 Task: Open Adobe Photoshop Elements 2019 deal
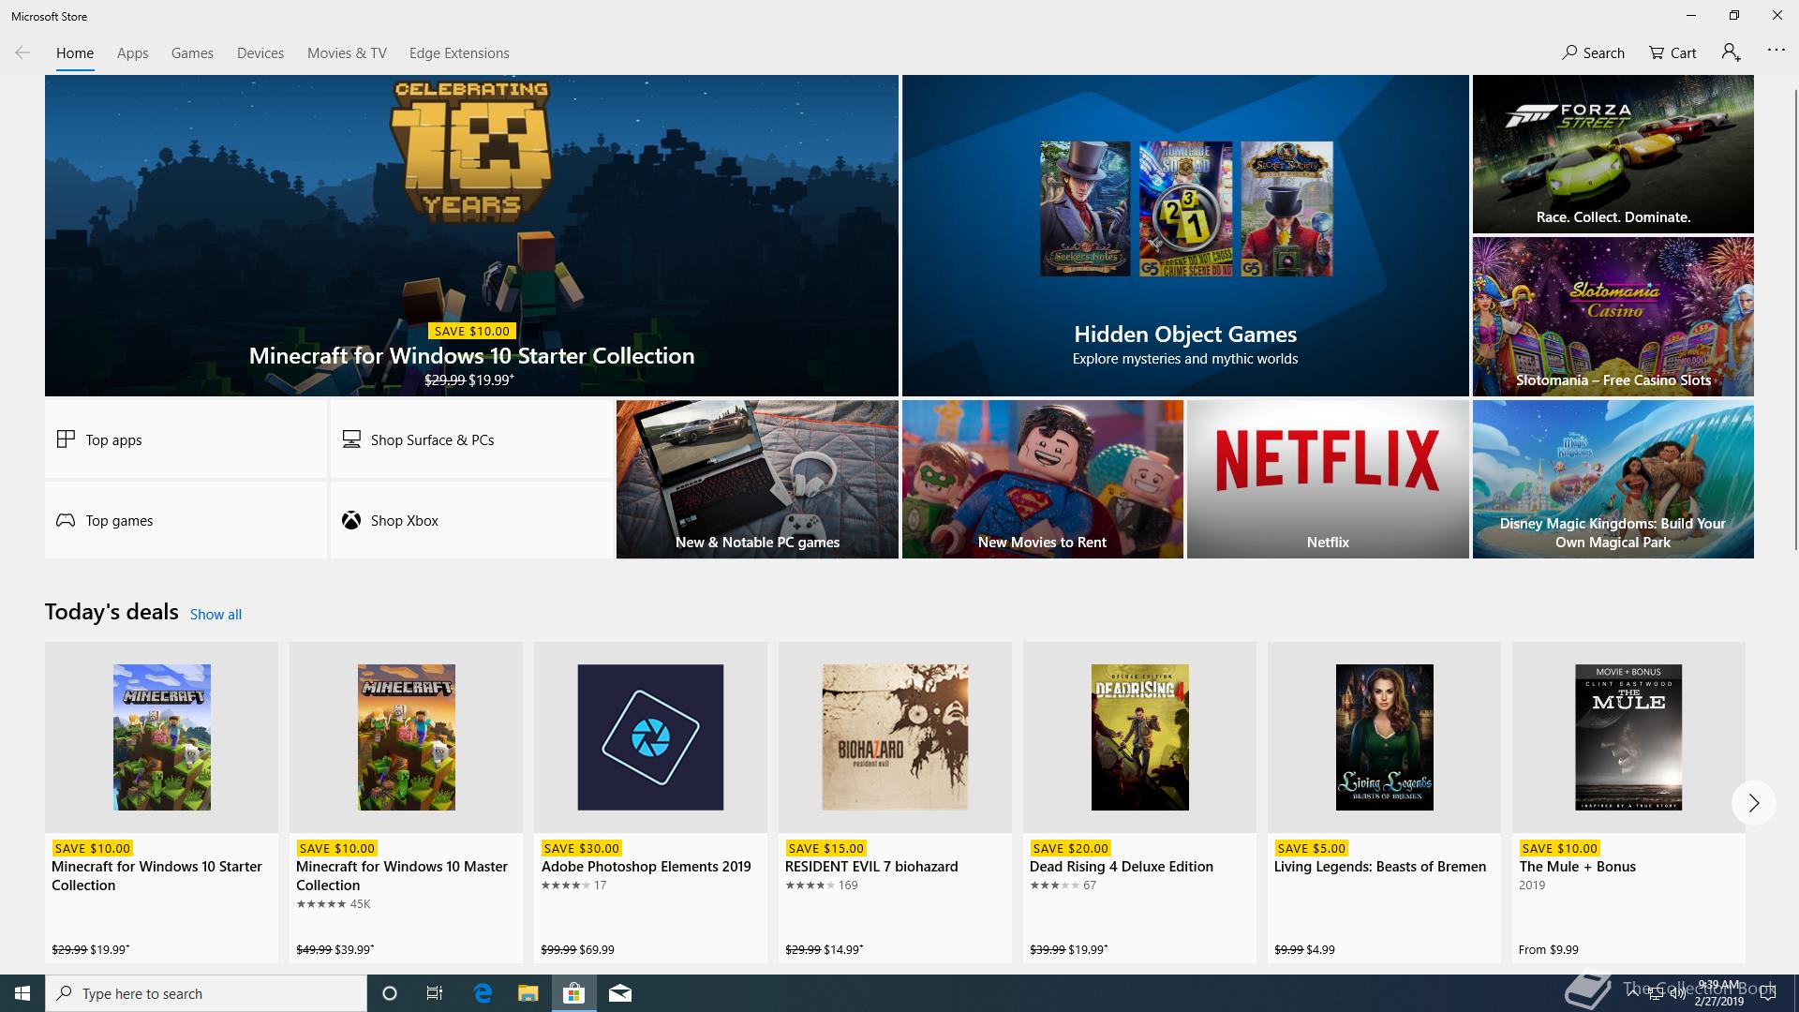click(x=650, y=802)
